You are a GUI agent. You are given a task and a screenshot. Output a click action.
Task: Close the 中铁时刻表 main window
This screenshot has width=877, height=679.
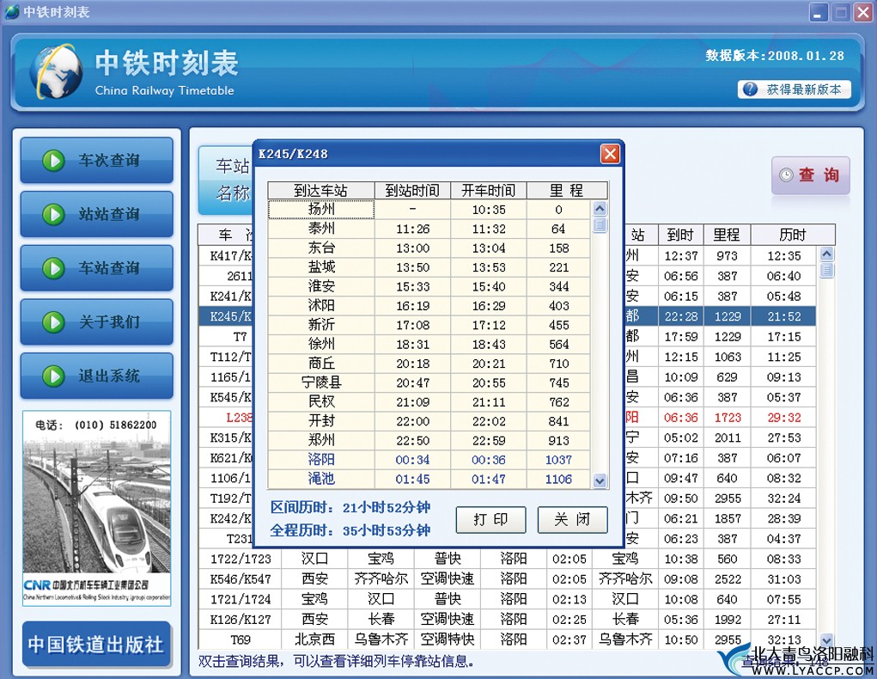(863, 12)
